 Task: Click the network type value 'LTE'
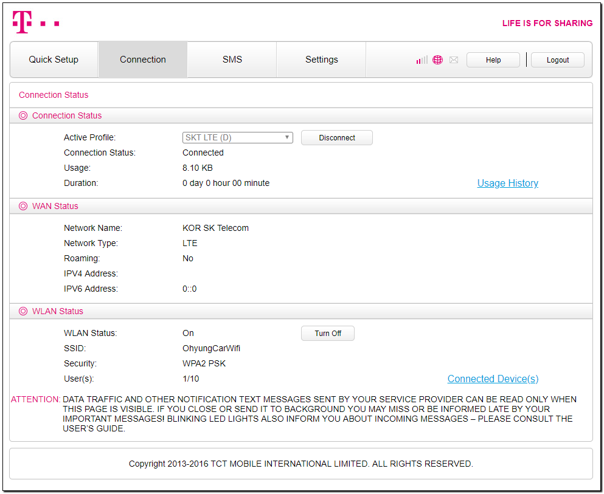tap(190, 243)
